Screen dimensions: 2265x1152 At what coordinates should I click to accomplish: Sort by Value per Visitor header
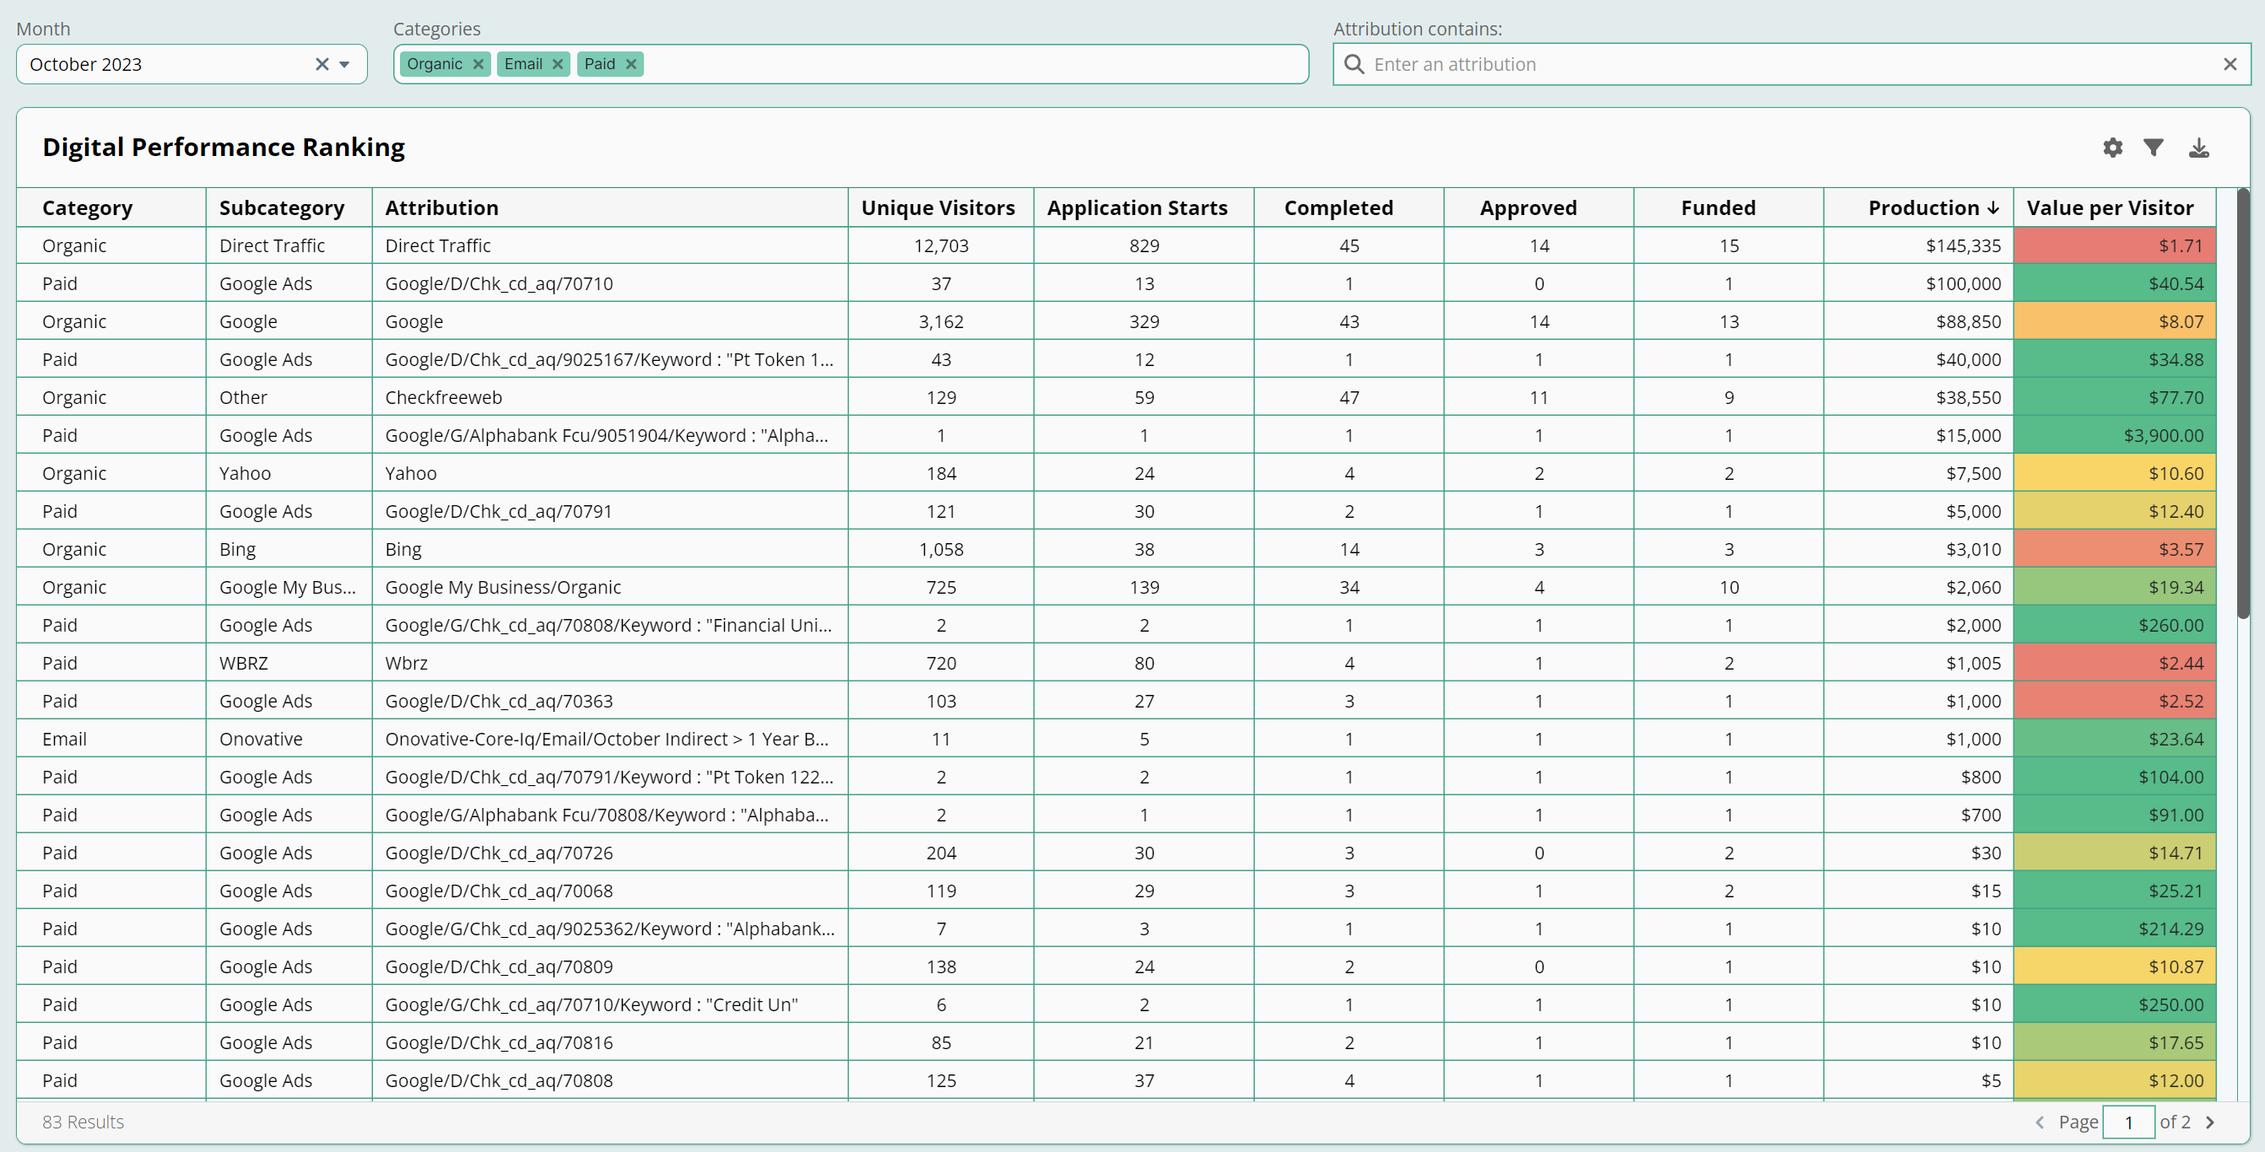tap(2110, 208)
